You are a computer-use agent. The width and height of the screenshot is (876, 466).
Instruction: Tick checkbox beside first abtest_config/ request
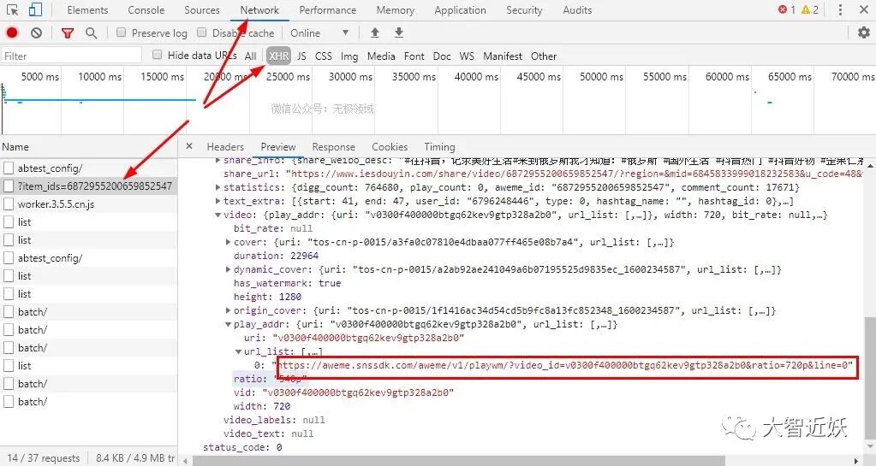[x=9, y=168]
